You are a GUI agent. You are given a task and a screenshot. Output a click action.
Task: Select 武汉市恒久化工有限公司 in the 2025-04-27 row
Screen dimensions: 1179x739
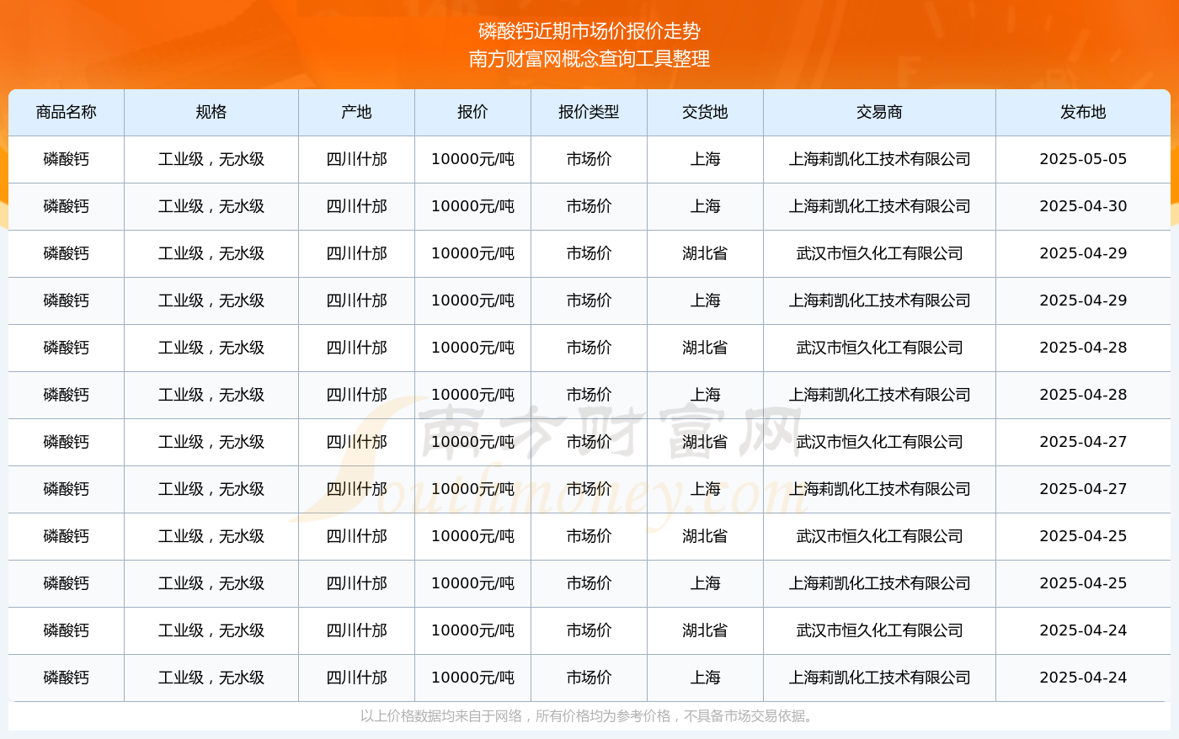(x=879, y=442)
